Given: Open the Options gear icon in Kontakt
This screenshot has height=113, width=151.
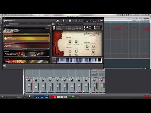Looking at the screenshot, I should 79,20.
